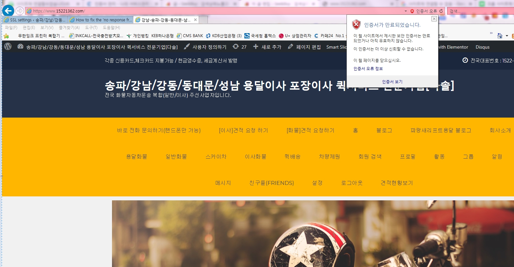Open 견적현황보기 menu item
The image size is (514, 267).
coord(397,183)
